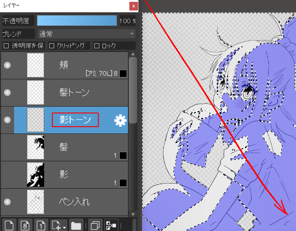The image size is (296, 231).
Task: Create a new layer folder
Action: tap(76, 225)
